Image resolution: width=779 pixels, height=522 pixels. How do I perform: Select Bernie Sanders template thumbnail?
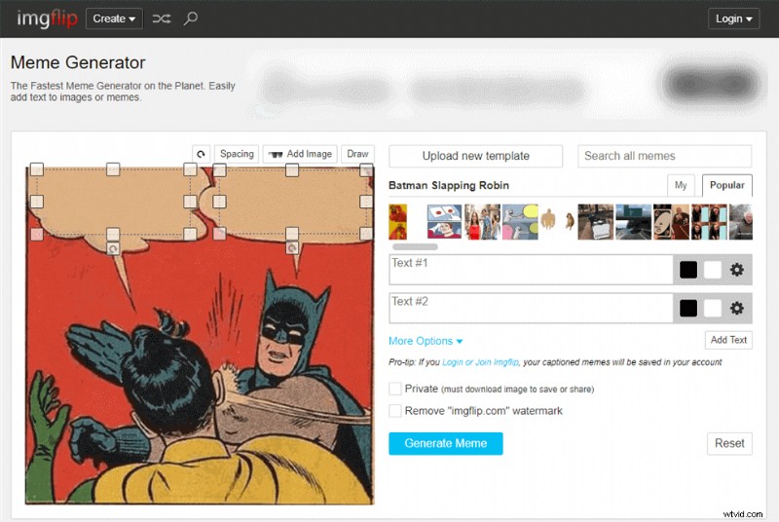[740, 221]
